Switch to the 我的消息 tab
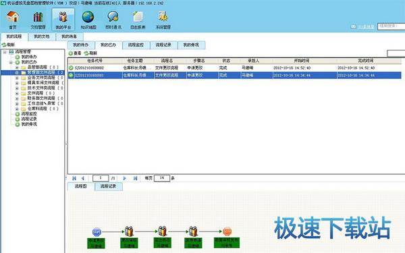The image size is (405, 253). coord(70,36)
